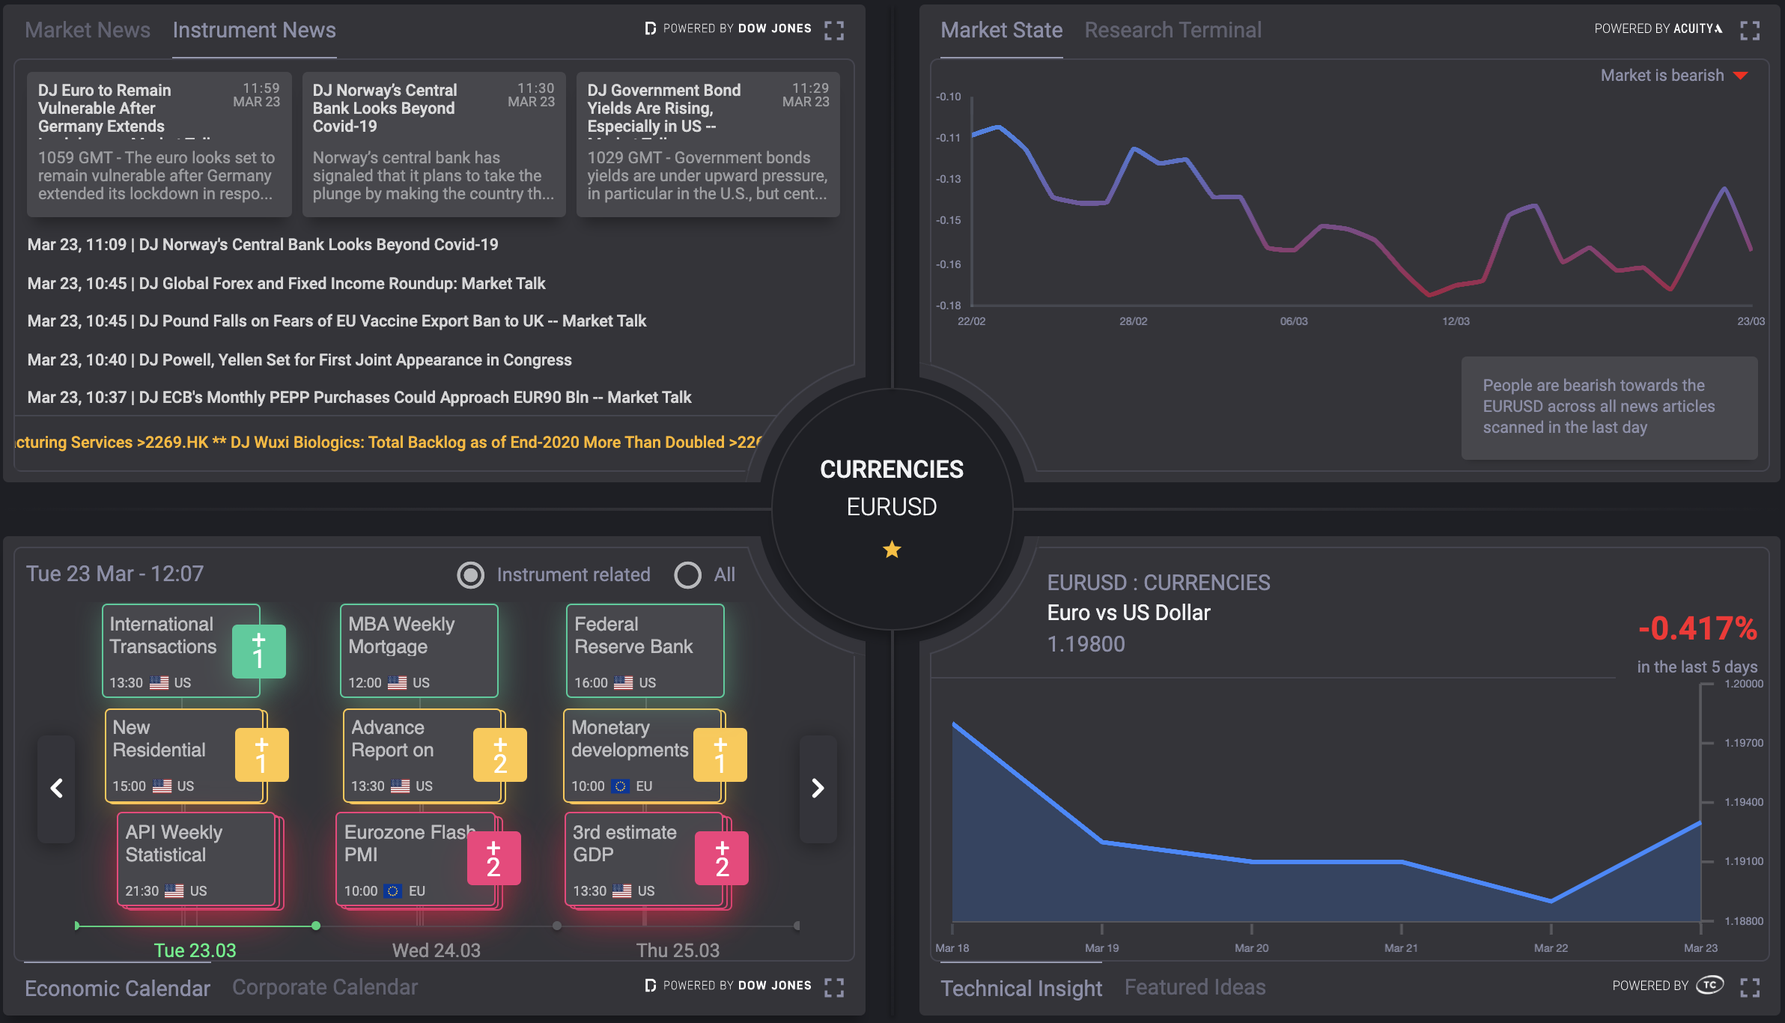The height and width of the screenshot is (1023, 1785).
Task: Open the Advance Report on event card
Action: [x=422, y=755]
